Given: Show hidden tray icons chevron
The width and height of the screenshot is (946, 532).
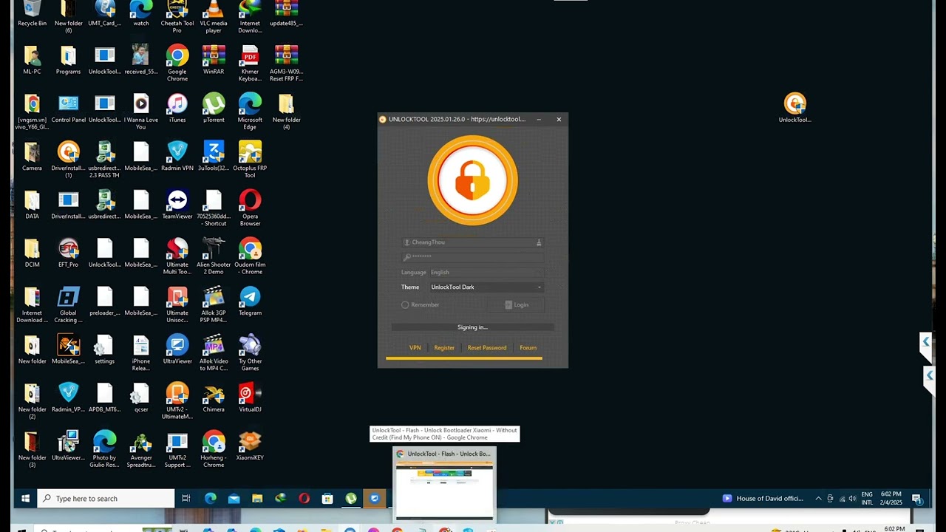Looking at the screenshot, I should [818, 498].
